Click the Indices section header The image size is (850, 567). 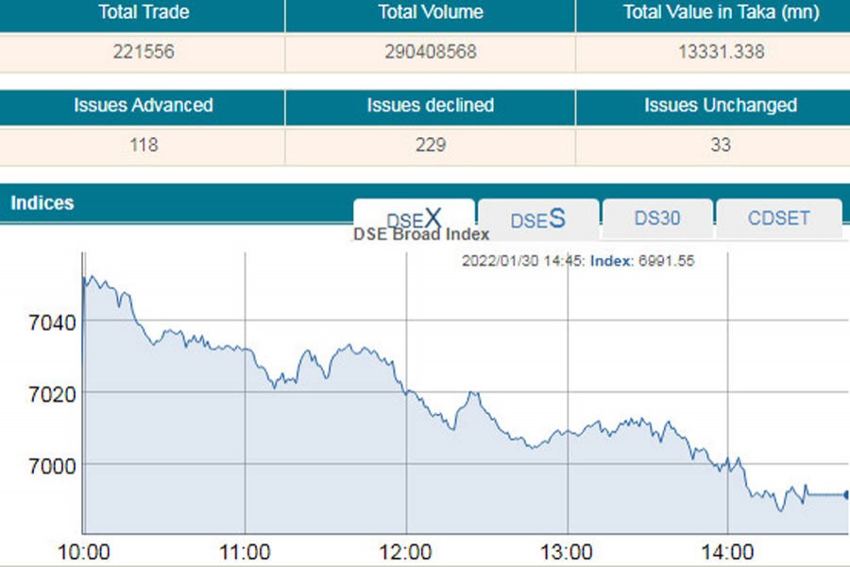pos(42,202)
